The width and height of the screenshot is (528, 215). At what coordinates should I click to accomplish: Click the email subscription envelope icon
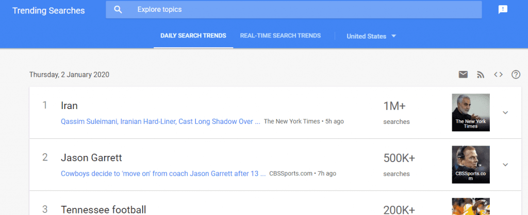pyautogui.click(x=463, y=75)
